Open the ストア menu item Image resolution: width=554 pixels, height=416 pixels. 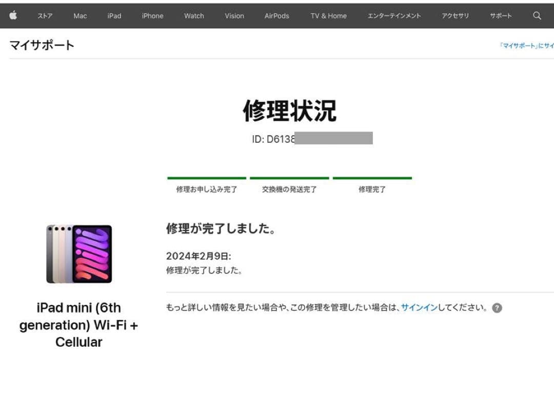45,16
